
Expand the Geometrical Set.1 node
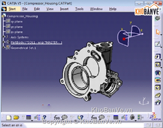tap(3, 47)
